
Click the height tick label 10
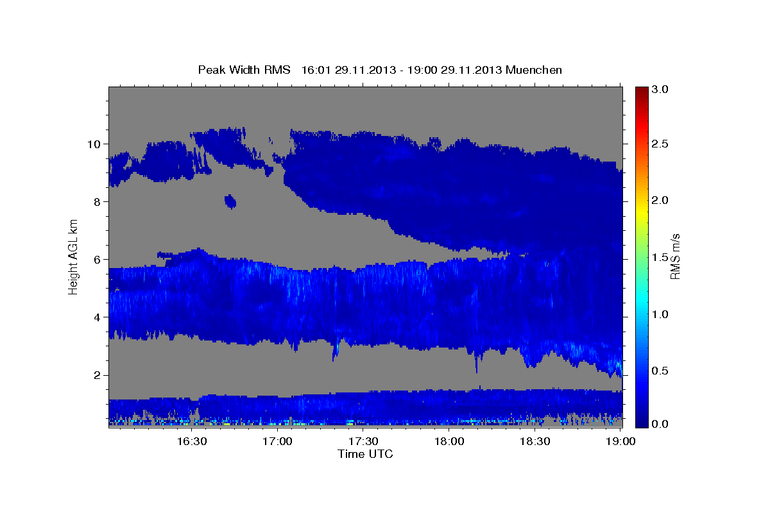pyautogui.click(x=94, y=144)
